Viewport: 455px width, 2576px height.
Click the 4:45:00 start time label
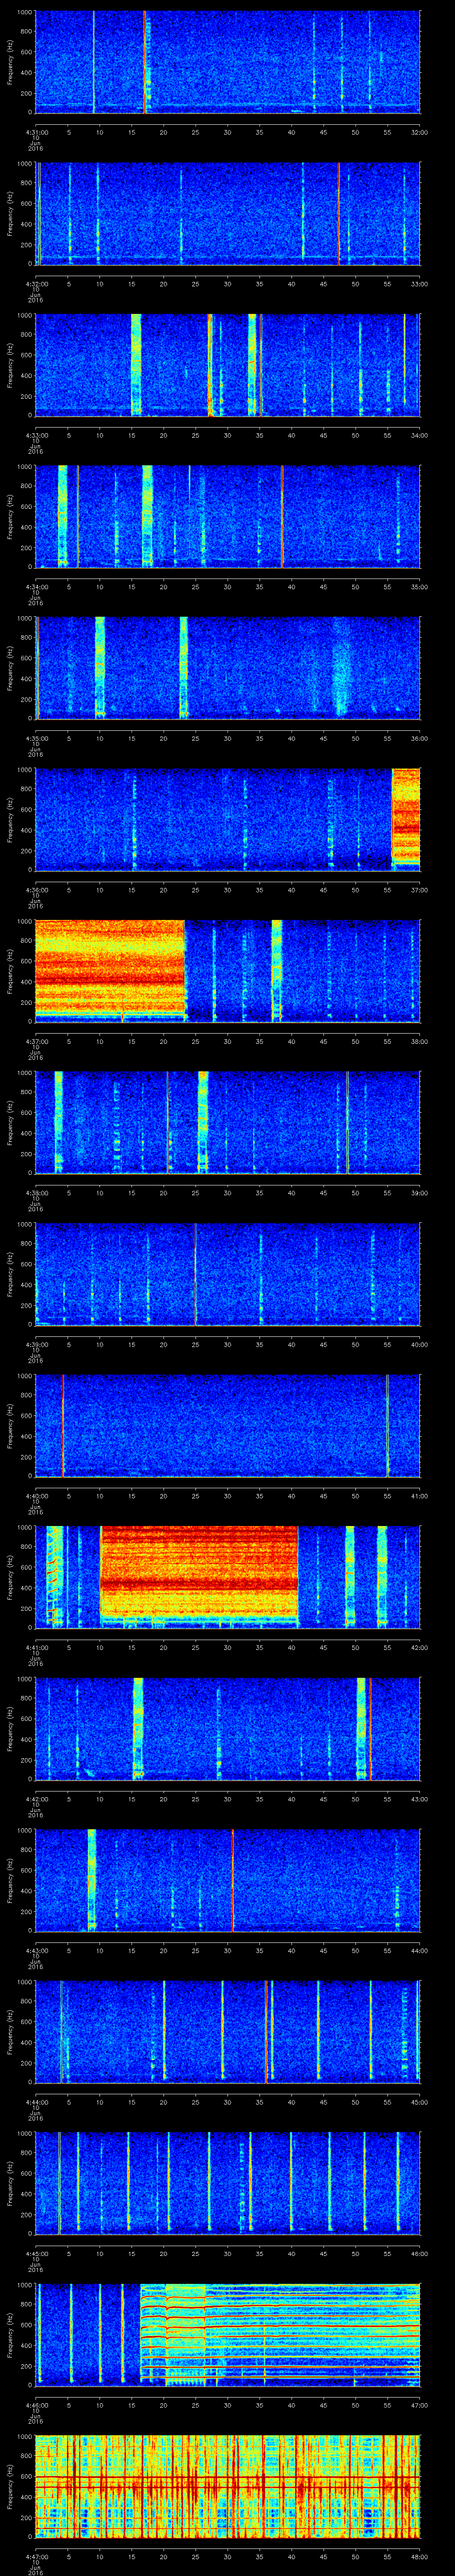click(x=36, y=2253)
